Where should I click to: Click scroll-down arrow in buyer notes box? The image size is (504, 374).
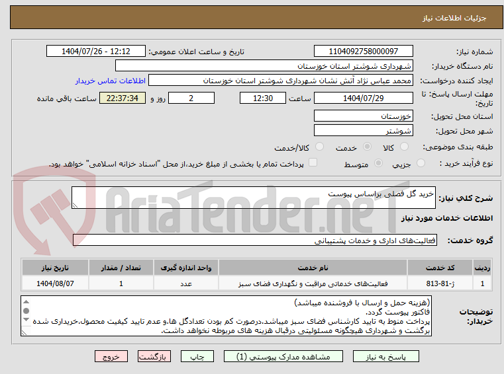click(26, 319)
